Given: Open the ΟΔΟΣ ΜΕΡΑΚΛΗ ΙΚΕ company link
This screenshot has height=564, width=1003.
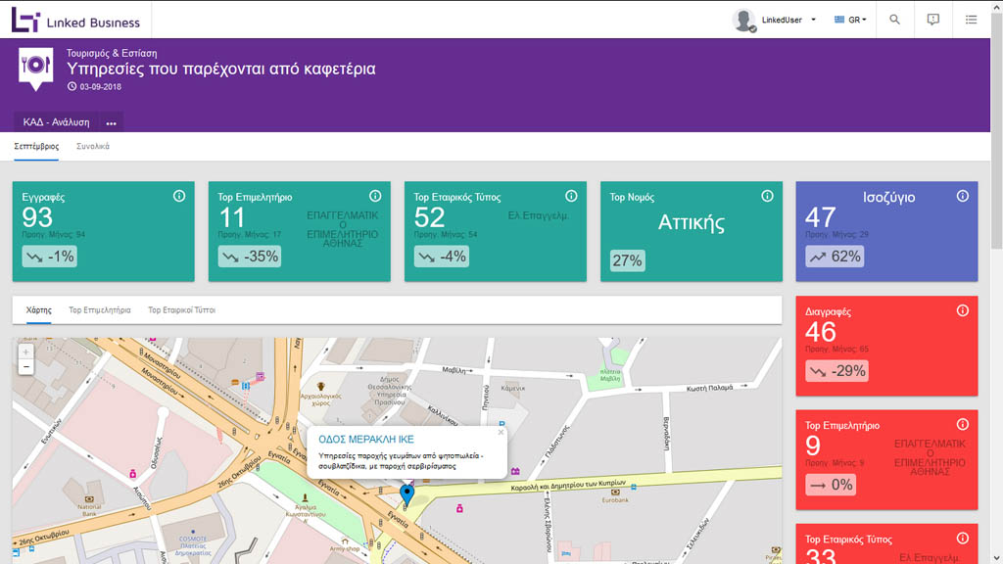Looking at the screenshot, I should 366,440.
